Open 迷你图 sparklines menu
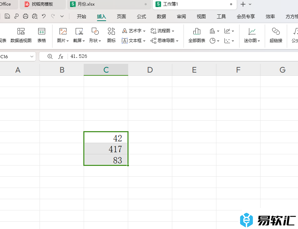This screenshot has width=298, height=229. [x=252, y=35]
